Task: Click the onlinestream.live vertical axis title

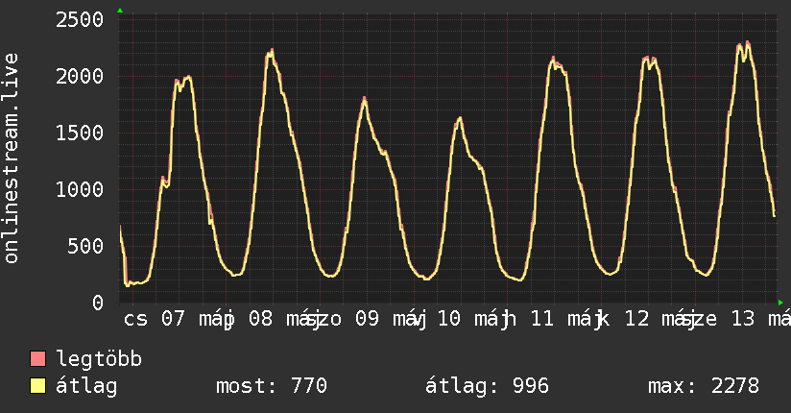Action: (x=12, y=158)
